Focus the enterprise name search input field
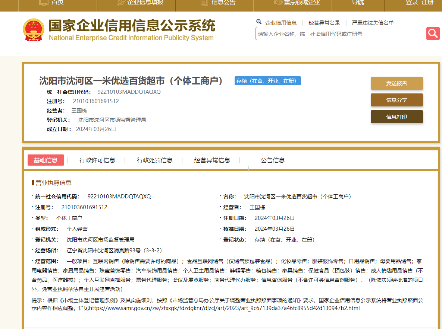Viewport: 442px width, 329px height. coord(341,34)
